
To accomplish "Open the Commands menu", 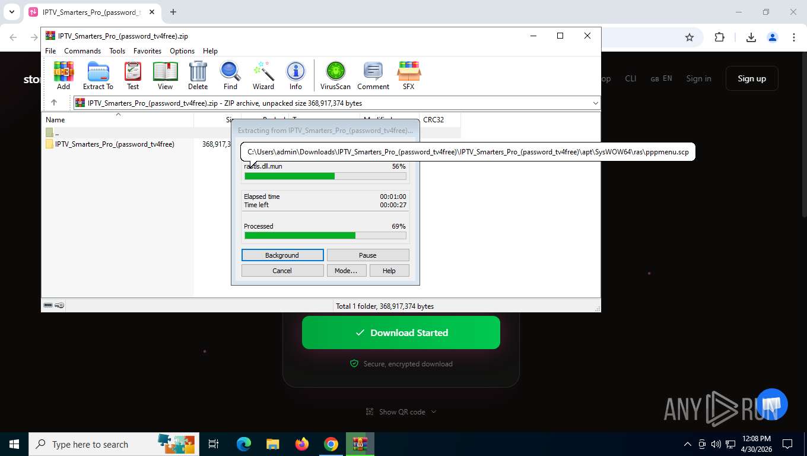I will point(82,51).
